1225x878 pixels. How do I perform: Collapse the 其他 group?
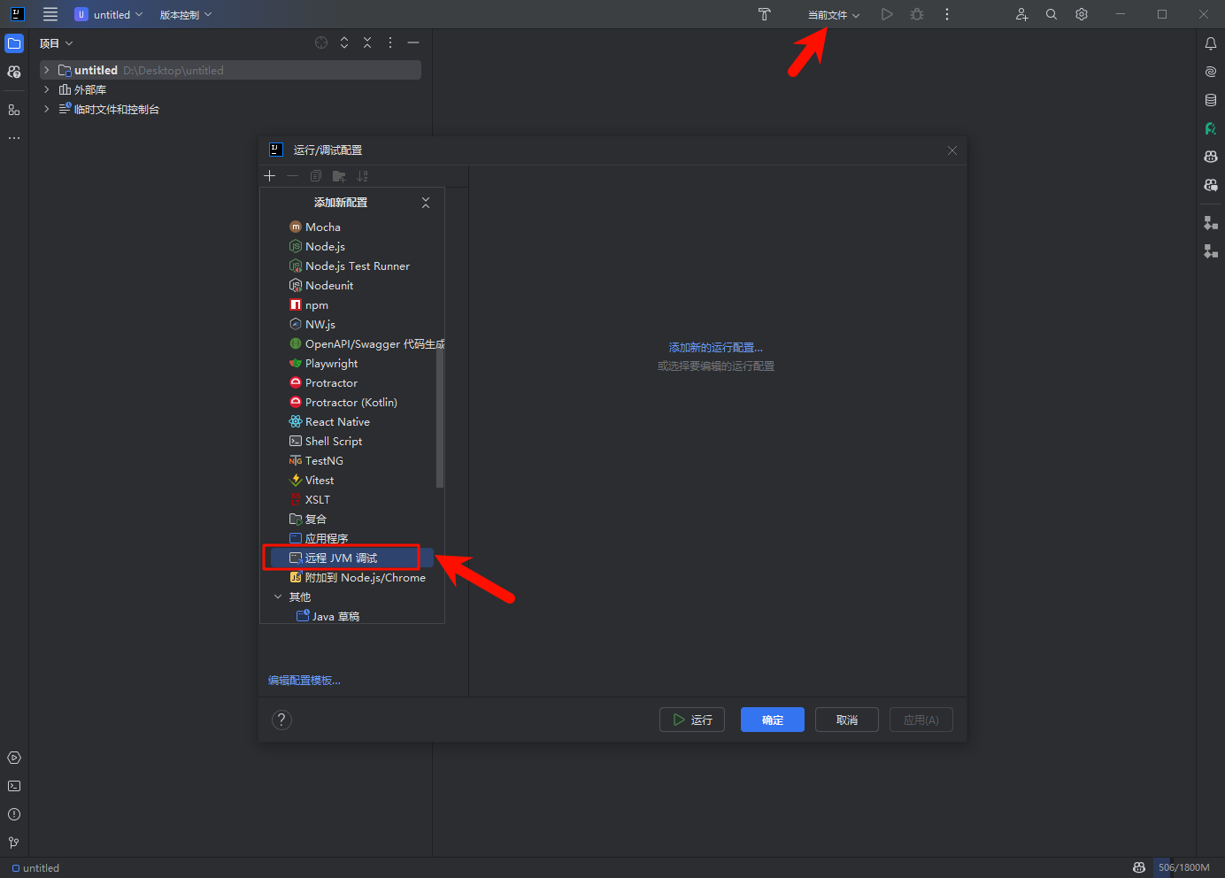[278, 597]
